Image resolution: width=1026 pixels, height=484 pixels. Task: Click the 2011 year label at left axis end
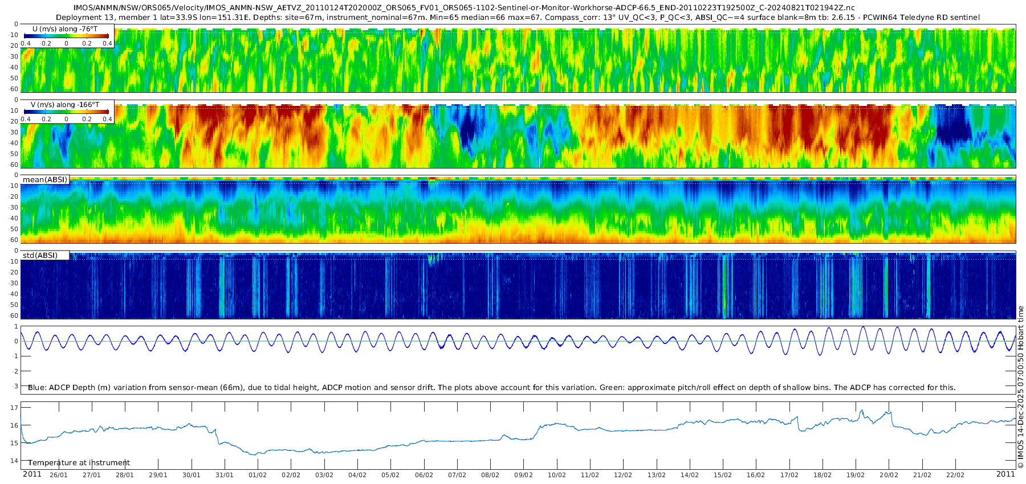pyautogui.click(x=32, y=474)
